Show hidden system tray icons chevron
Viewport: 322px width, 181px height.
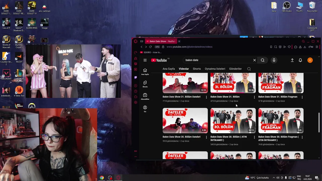274,178
